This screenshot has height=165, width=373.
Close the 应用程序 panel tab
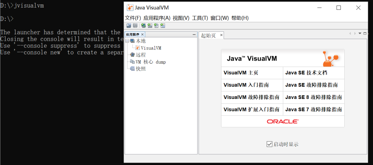pos(142,35)
